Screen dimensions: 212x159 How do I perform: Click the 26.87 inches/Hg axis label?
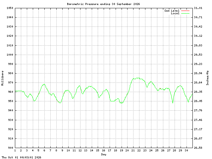[198, 138]
